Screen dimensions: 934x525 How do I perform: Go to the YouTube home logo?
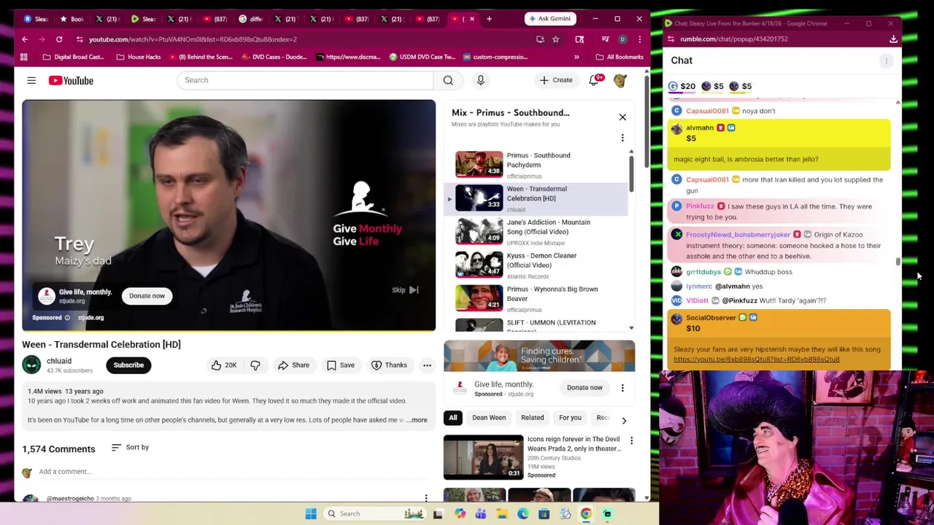[71, 80]
